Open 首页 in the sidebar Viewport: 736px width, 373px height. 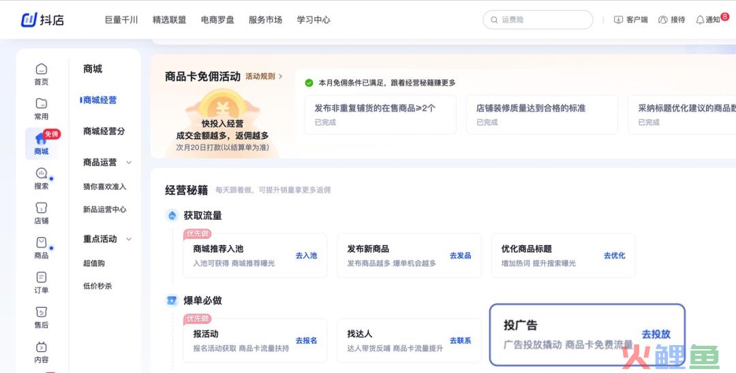coord(42,74)
